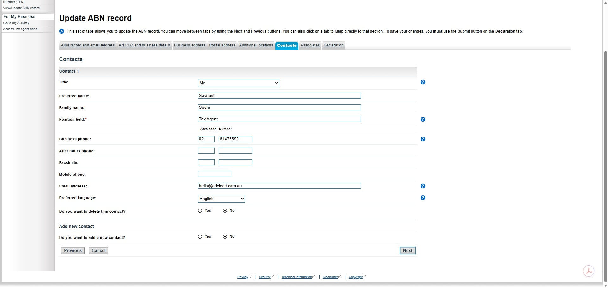Open the Privacy footer link
The width and height of the screenshot is (608, 288).
(x=244, y=277)
